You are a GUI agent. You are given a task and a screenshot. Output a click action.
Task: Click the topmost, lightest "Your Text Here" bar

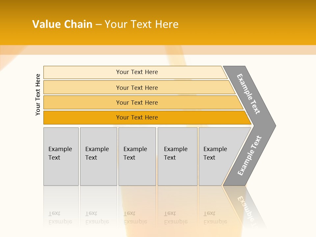click(137, 72)
